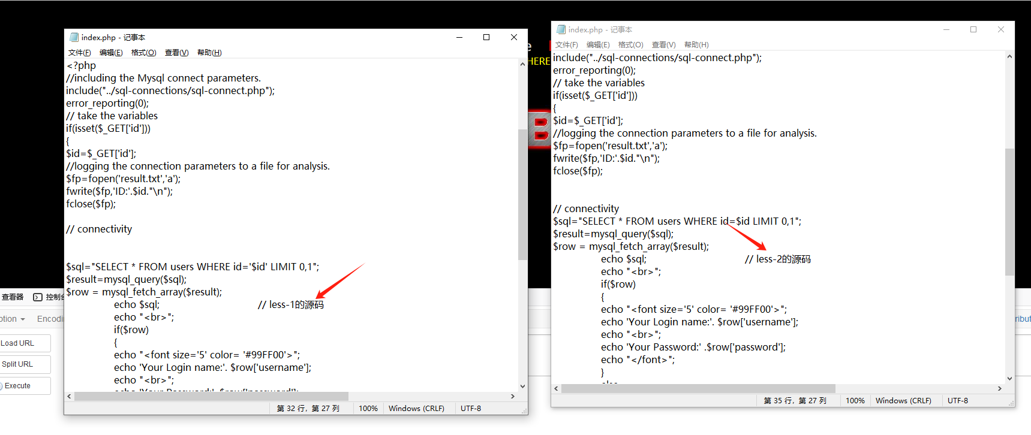Click the 查看器 inspector tab
The height and width of the screenshot is (435, 1031).
[x=13, y=297]
